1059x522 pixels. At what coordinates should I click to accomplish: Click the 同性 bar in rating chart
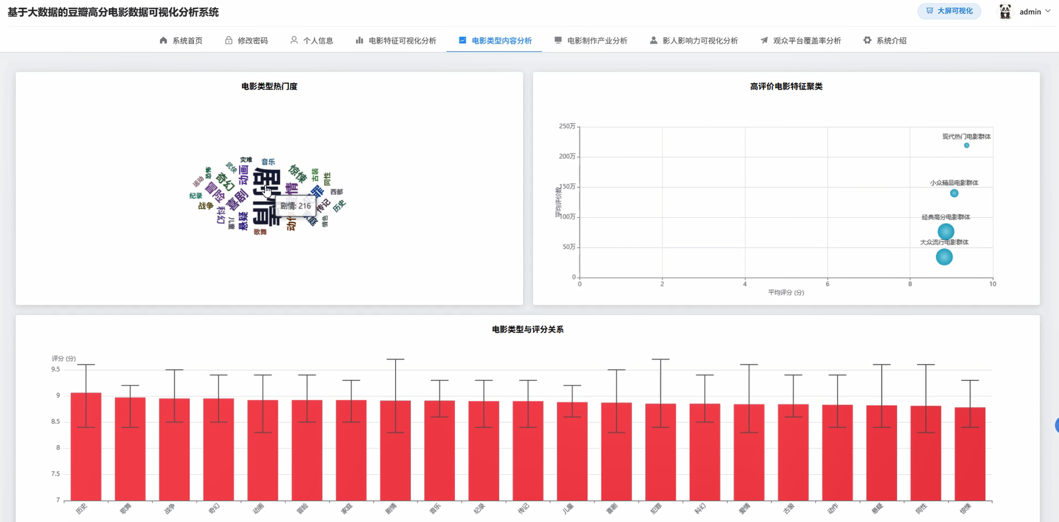(x=926, y=454)
